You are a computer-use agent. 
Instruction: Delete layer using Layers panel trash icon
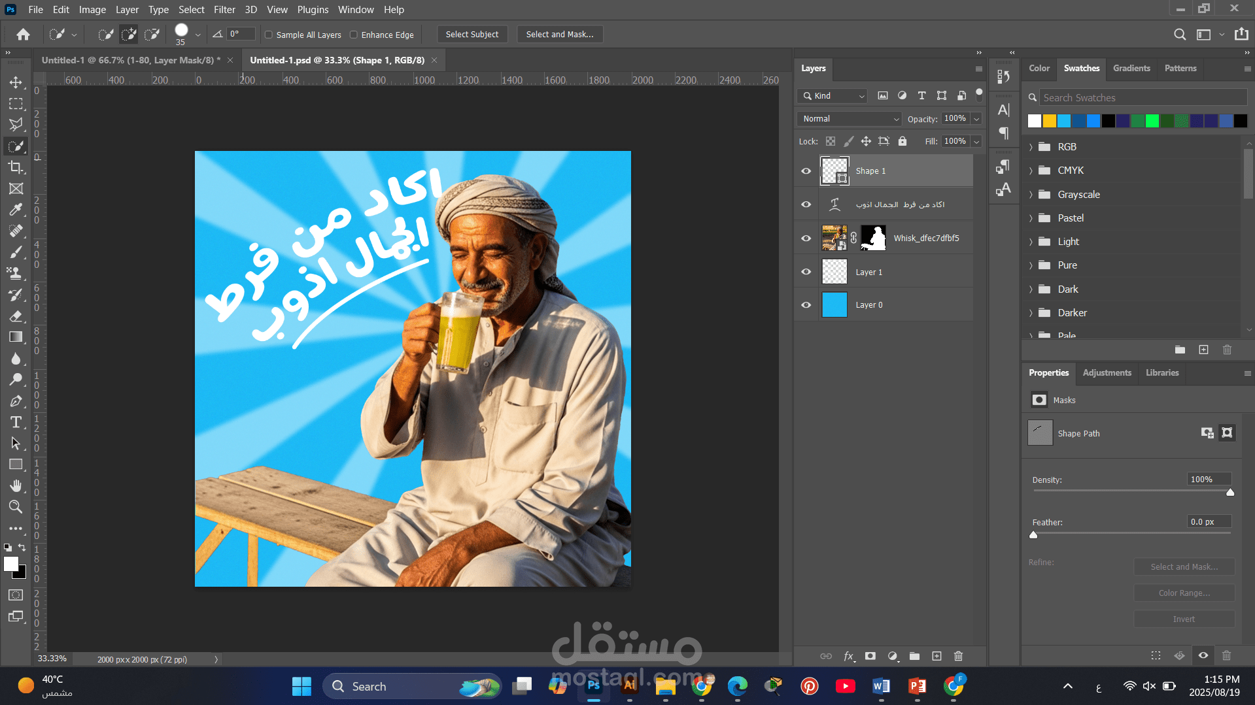[x=958, y=656]
